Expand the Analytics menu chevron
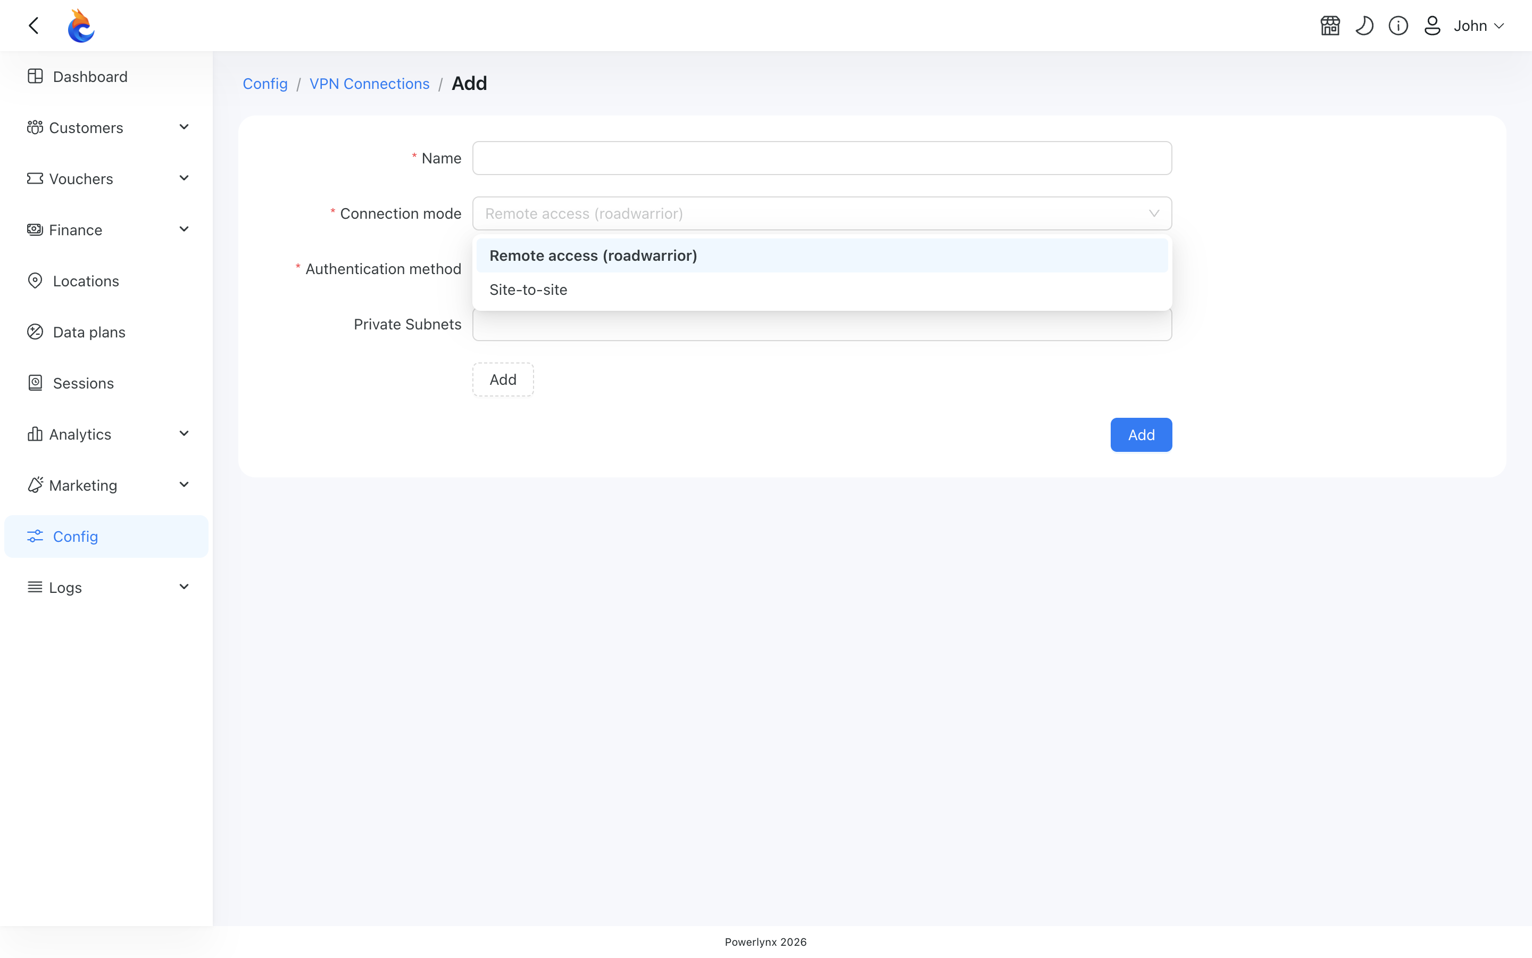This screenshot has width=1532, height=958. [184, 434]
